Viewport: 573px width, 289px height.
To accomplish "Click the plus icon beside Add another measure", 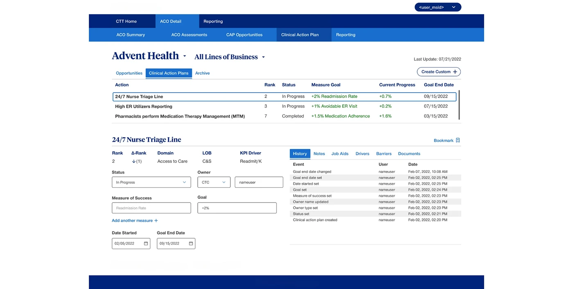I will pyautogui.click(x=156, y=221).
